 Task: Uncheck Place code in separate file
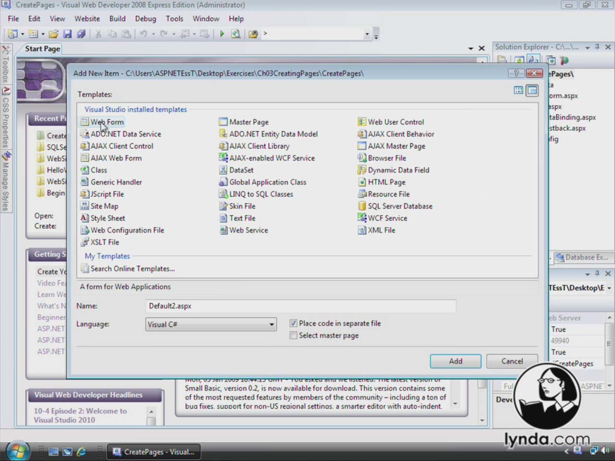(x=293, y=324)
